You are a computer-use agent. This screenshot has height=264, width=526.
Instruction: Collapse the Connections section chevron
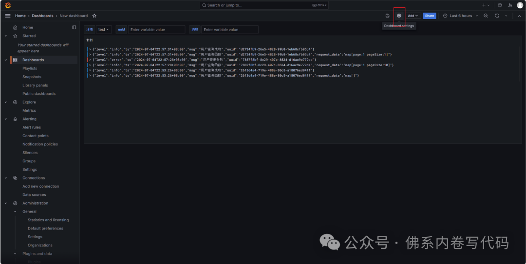pos(6,178)
